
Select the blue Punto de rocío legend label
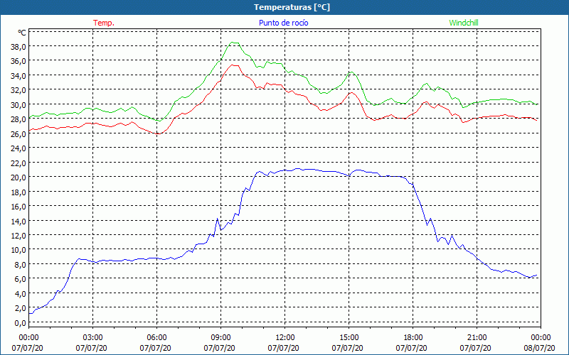pos(283,23)
